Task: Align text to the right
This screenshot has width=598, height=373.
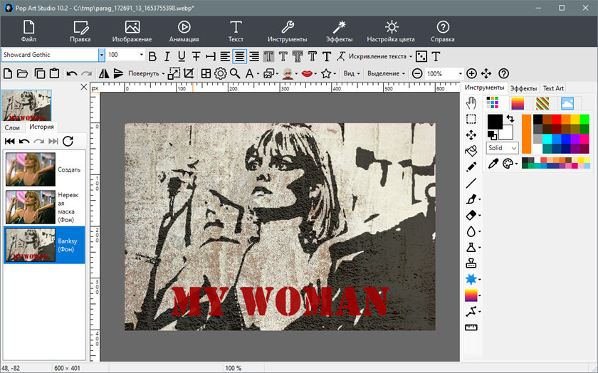Action: click(254, 56)
